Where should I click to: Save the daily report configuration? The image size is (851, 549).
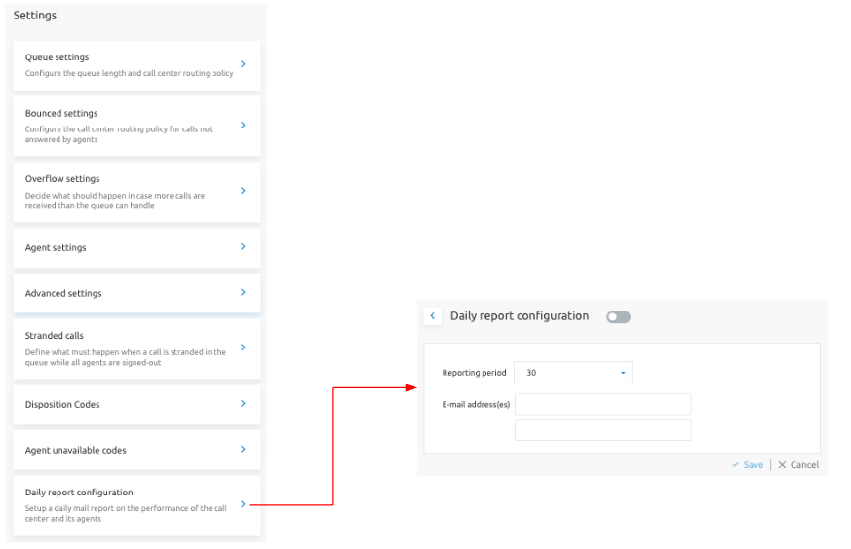[x=748, y=465]
